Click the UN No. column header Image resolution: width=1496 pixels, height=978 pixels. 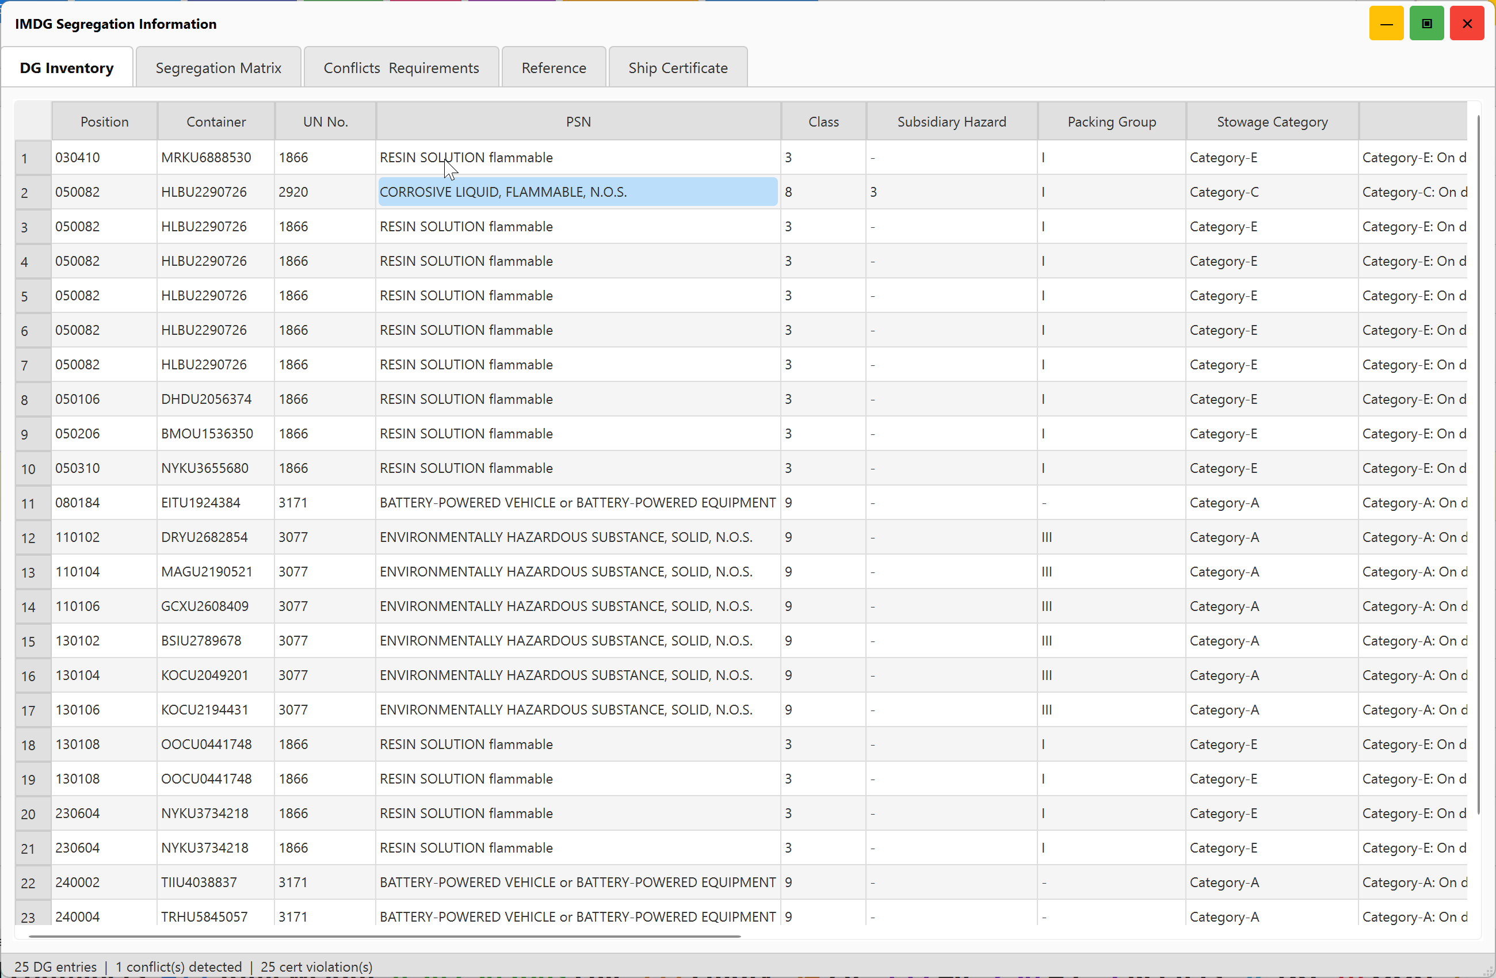pyautogui.click(x=326, y=121)
